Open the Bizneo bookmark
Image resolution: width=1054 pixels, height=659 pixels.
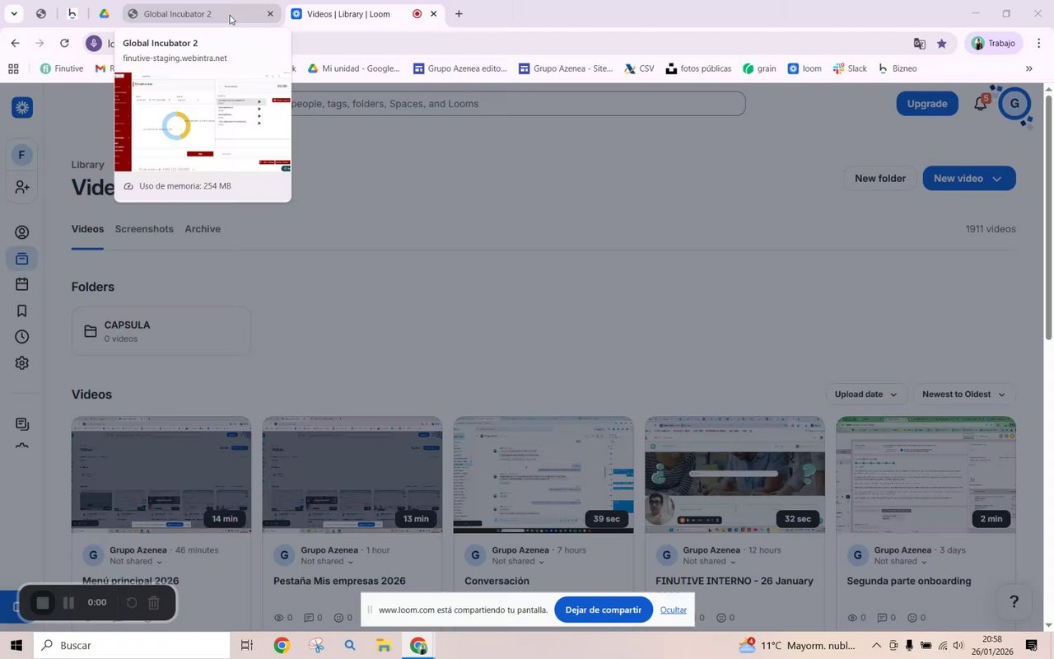click(897, 68)
